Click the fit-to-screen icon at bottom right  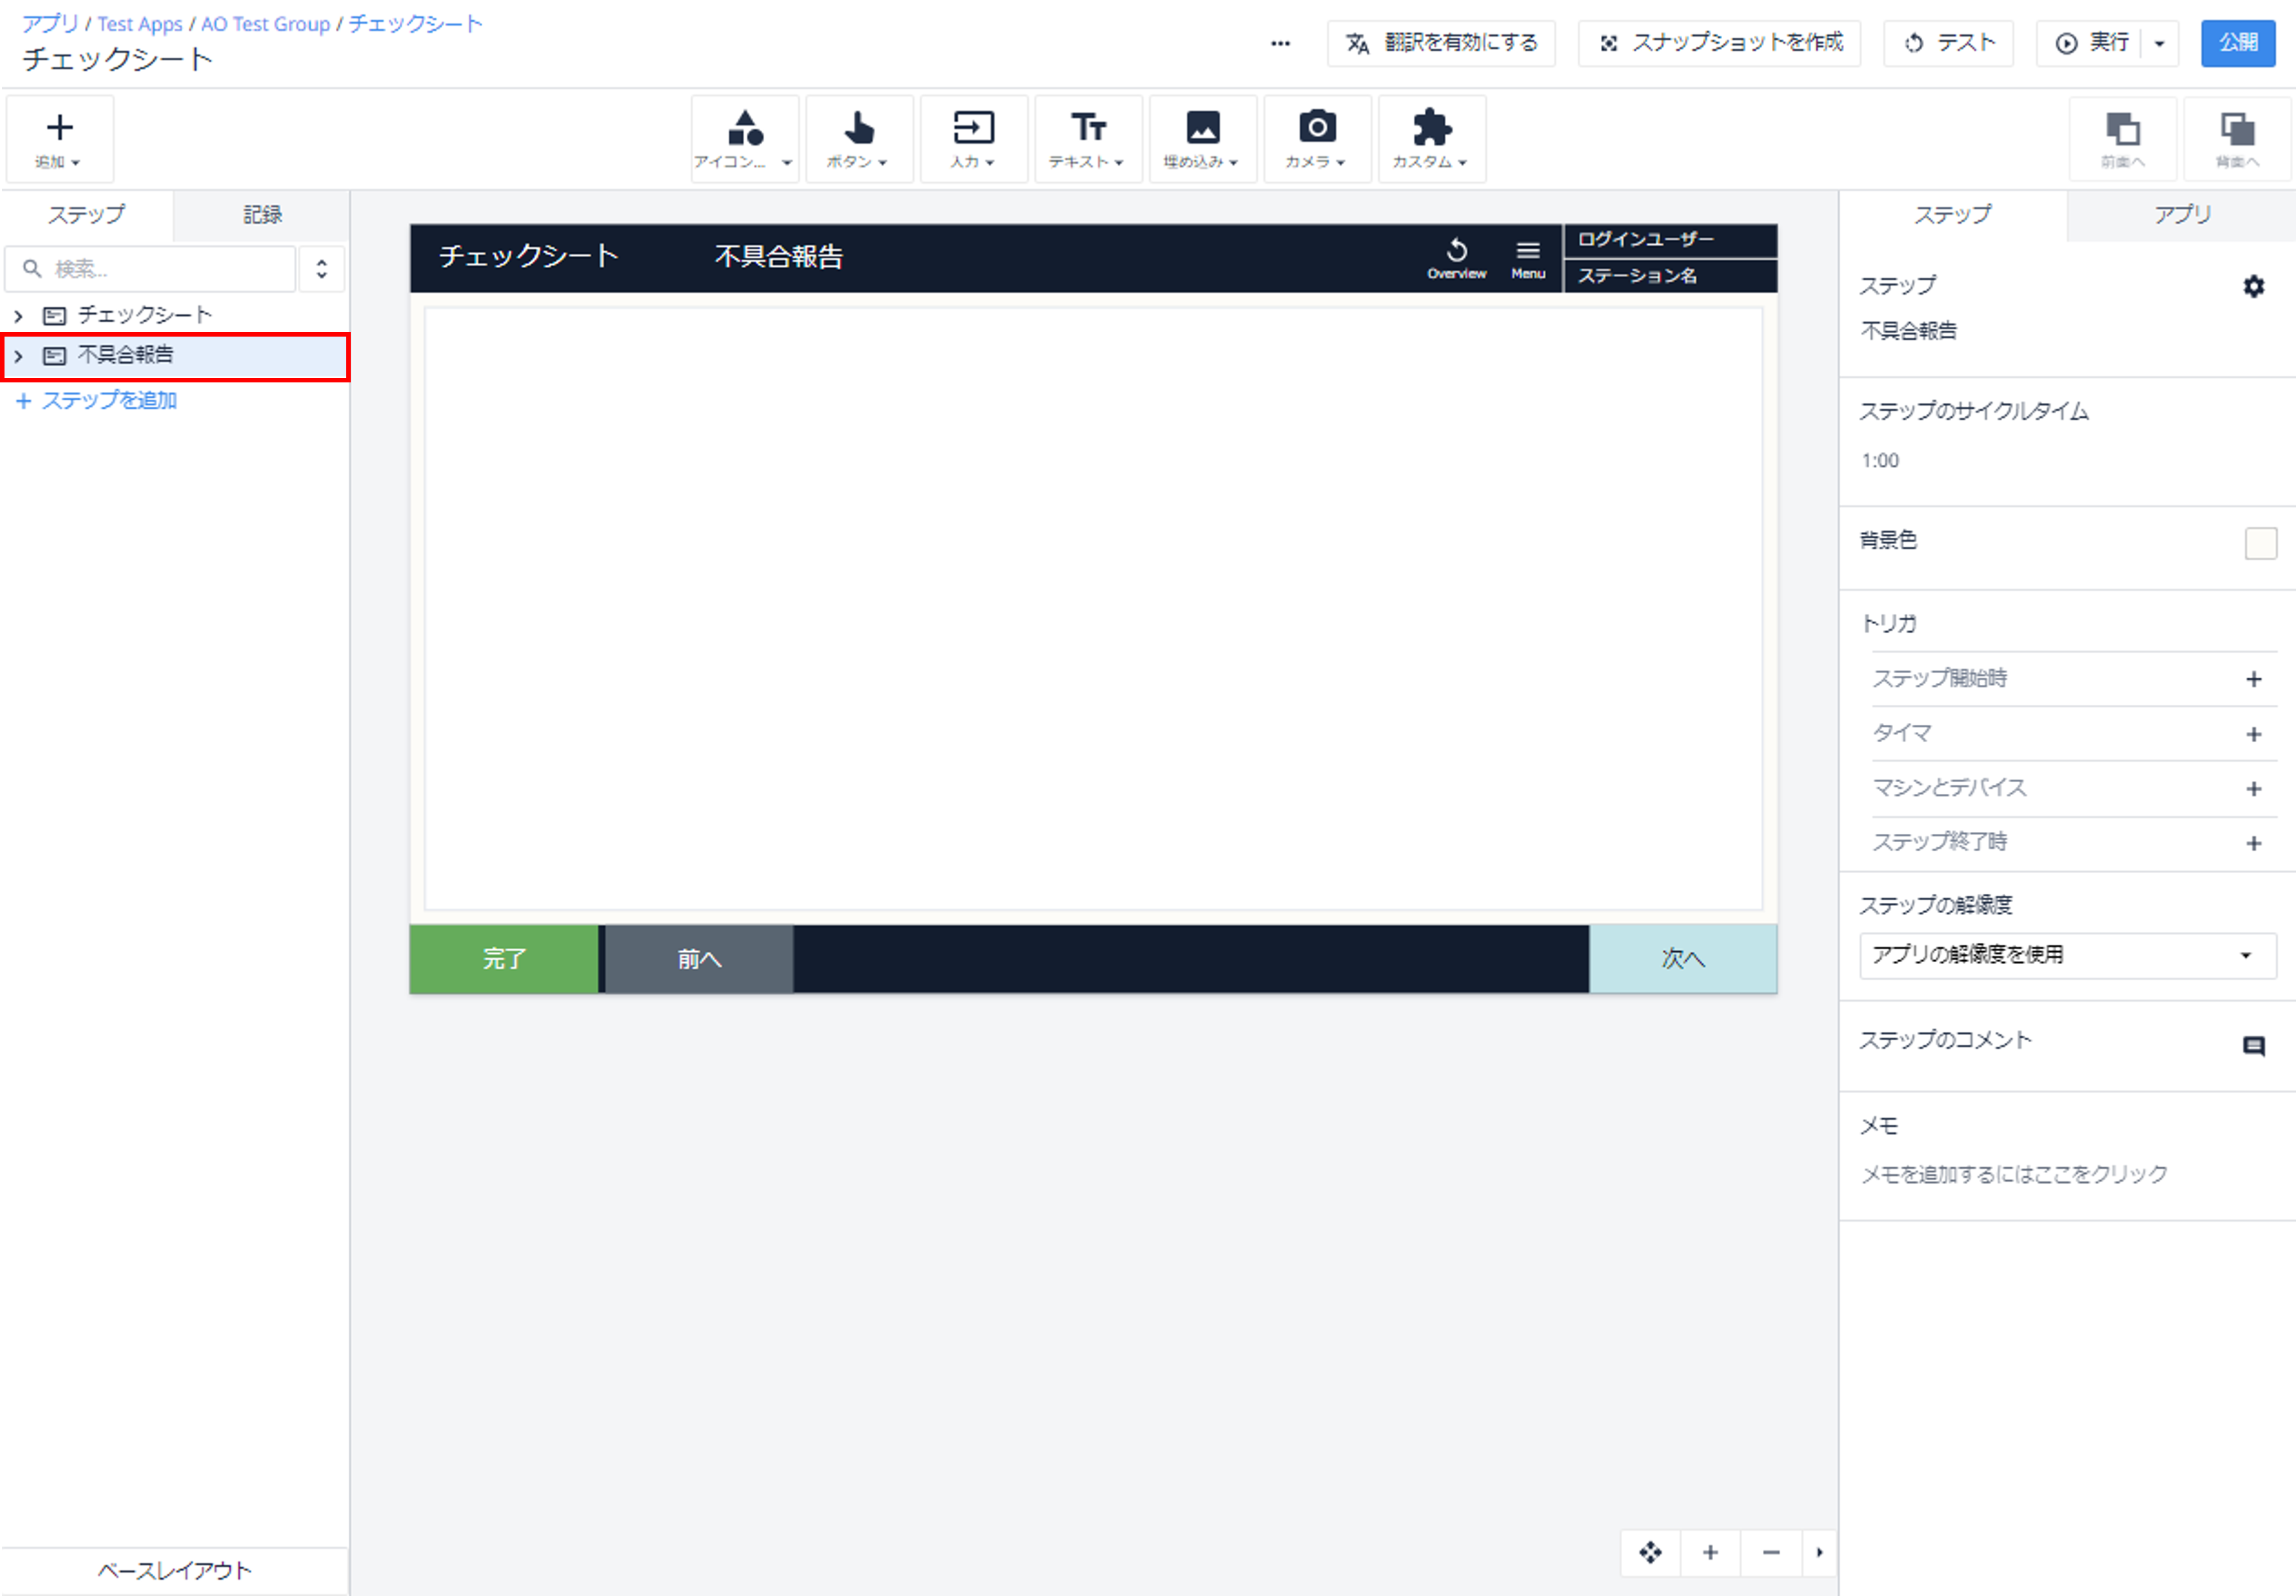[1651, 1552]
